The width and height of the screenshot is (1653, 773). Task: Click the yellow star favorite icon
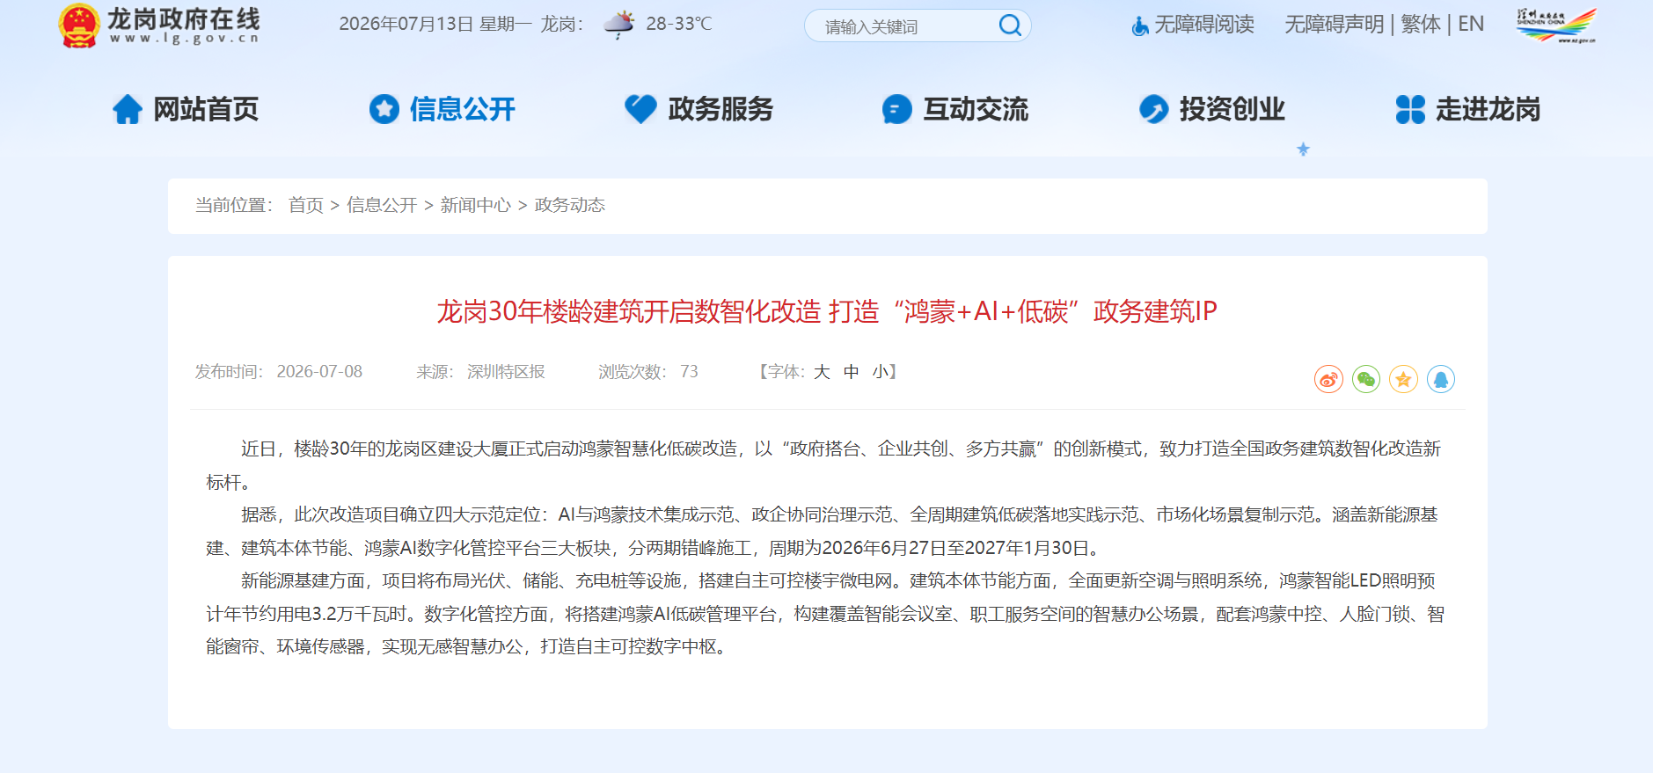click(x=1403, y=379)
